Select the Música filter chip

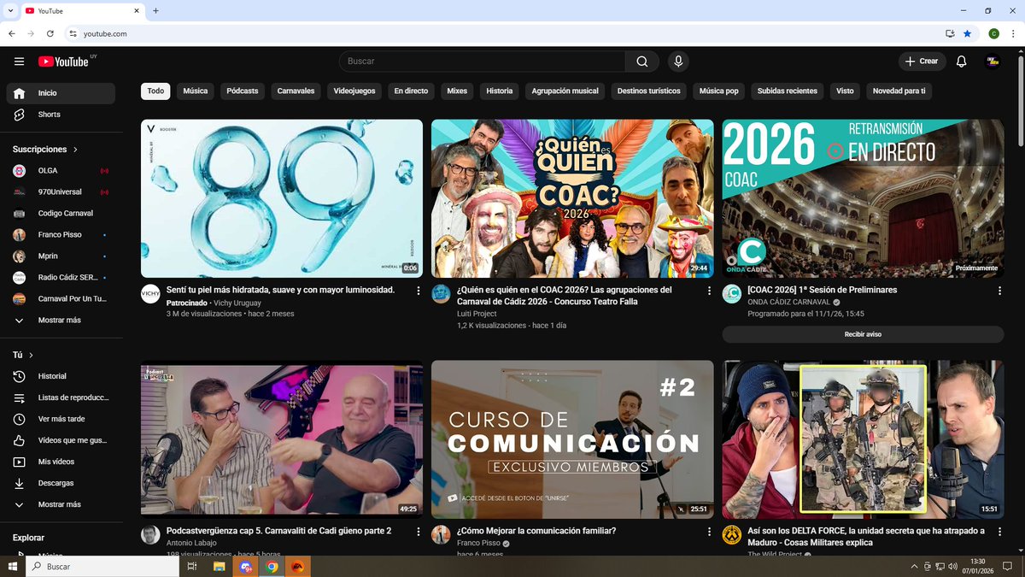pos(196,91)
